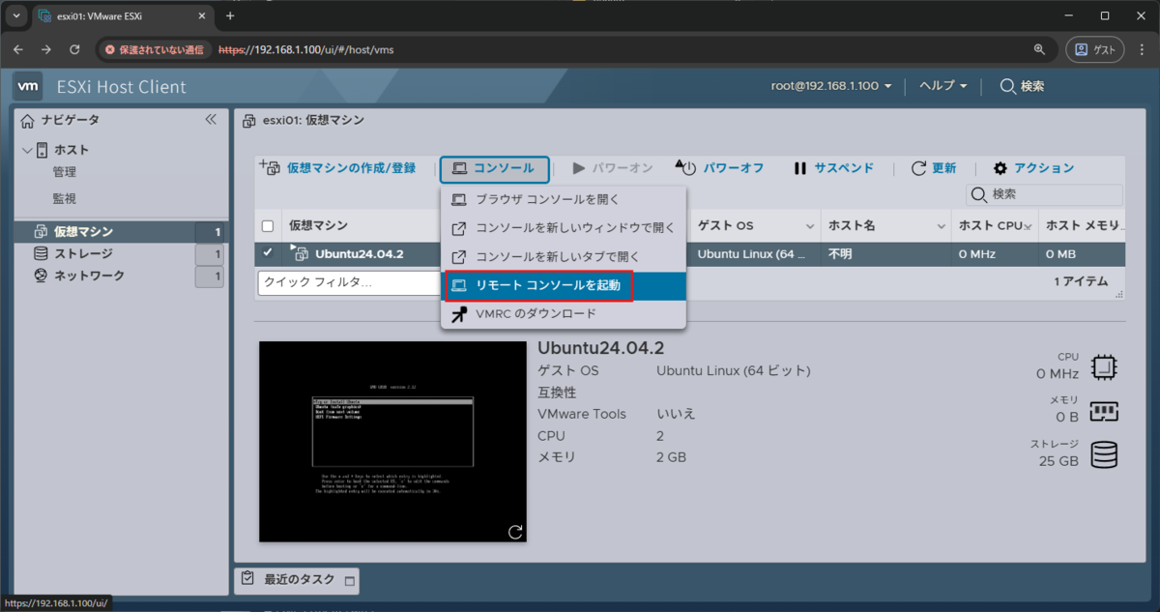Open the tab search dropdown arrow
Image resolution: width=1160 pixels, height=612 pixels.
(16, 16)
